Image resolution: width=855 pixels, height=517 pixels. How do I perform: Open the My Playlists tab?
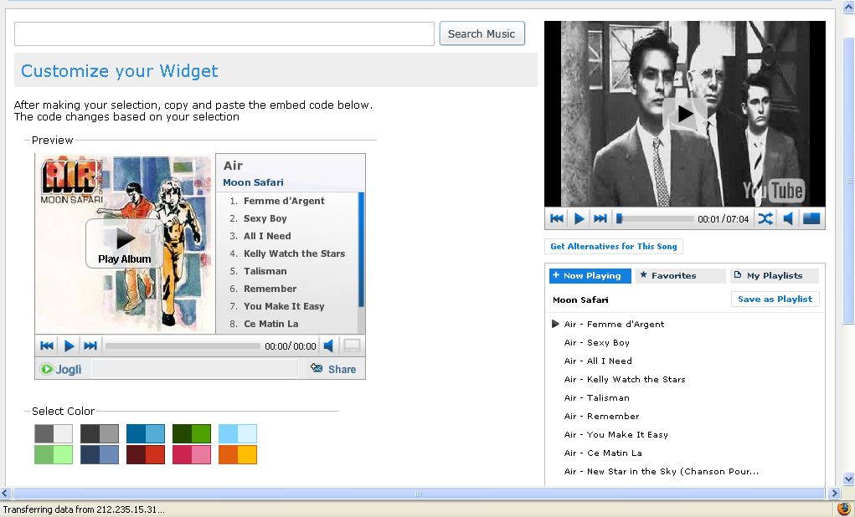(775, 276)
